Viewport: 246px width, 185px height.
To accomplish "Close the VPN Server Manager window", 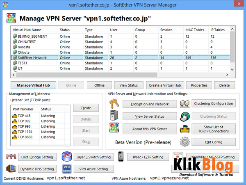I will [239, 3].
